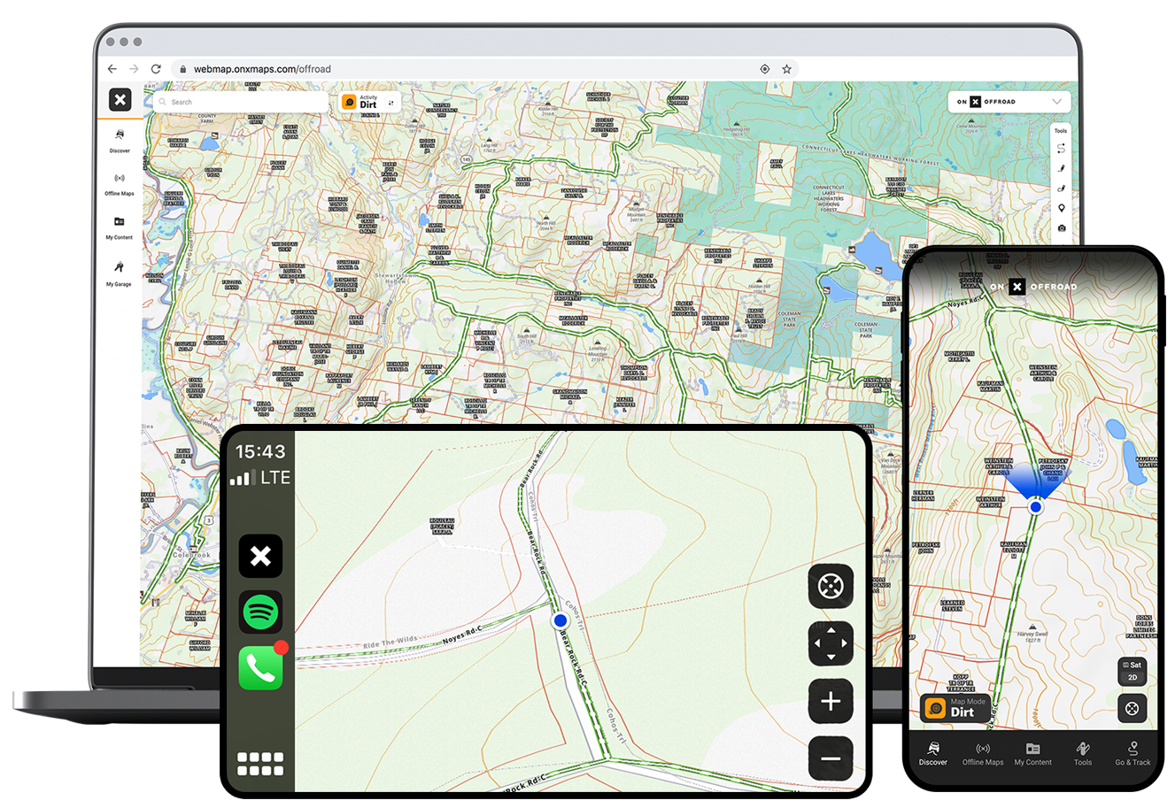1175x808 pixels.
Task: Open the onX app icon in CarPlay sidebar
Action: pos(260,556)
